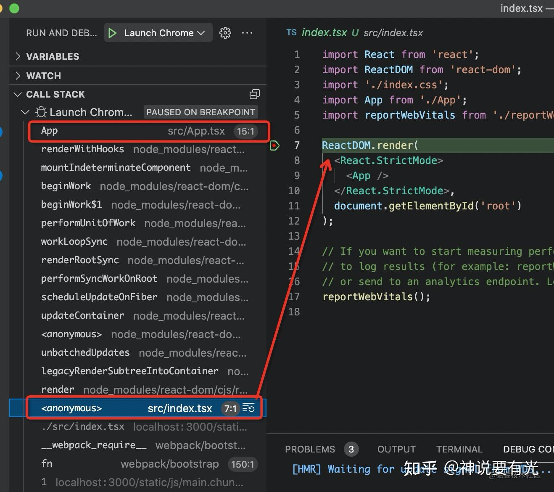Click restart frame icon on anonymous row

click(249, 408)
